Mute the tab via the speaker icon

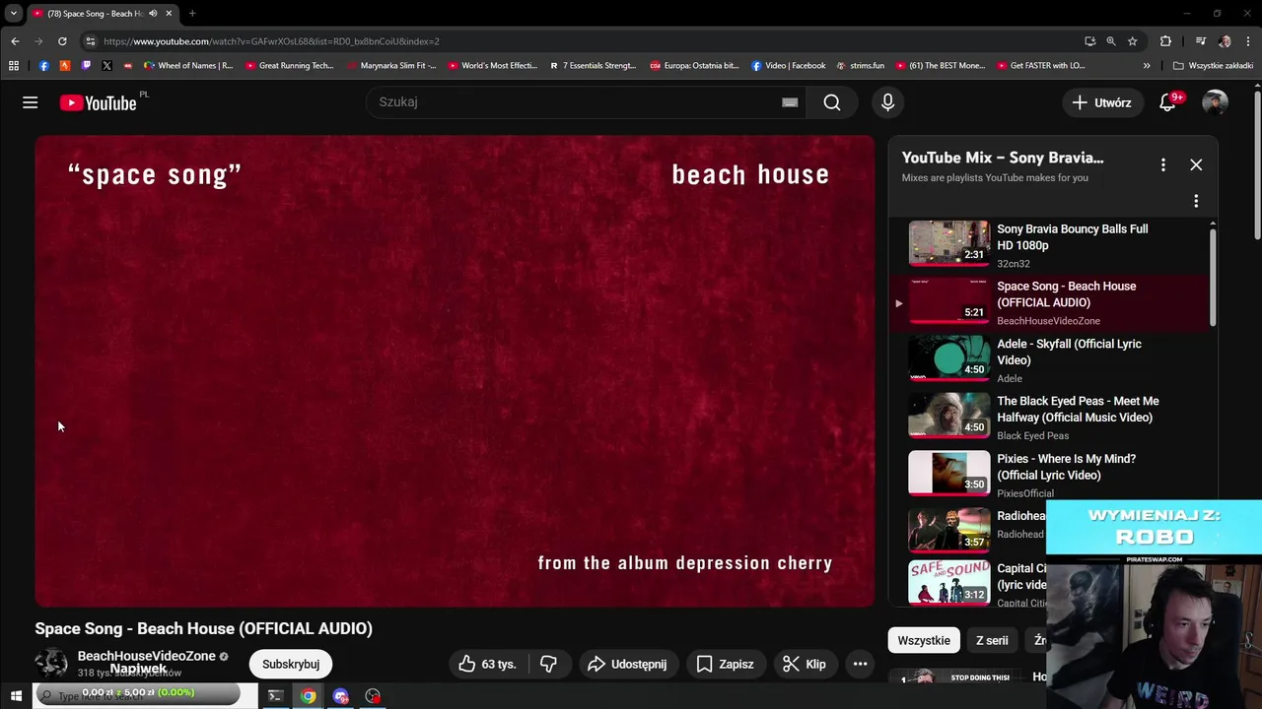(x=153, y=14)
